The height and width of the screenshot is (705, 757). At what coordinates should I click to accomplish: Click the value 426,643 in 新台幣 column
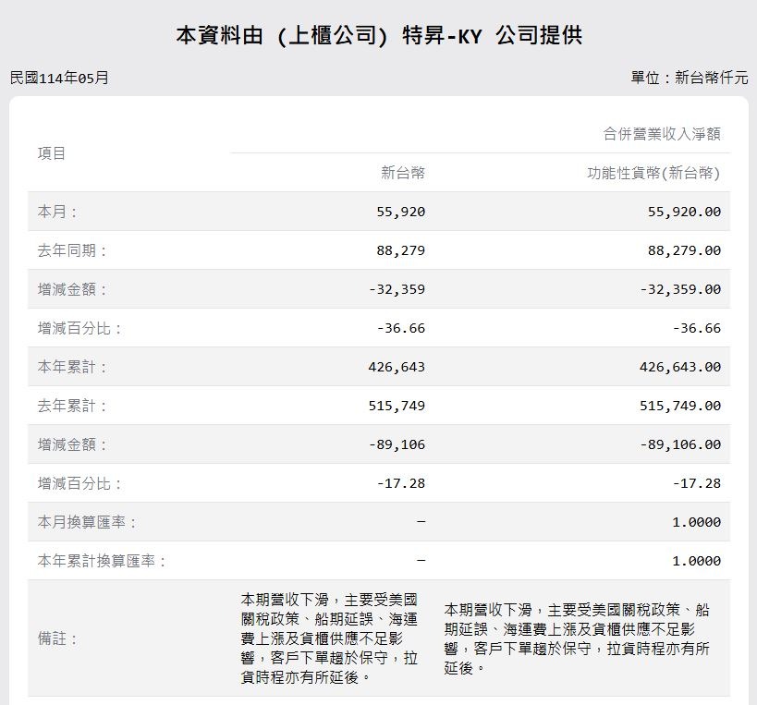click(x=397, y=367)
